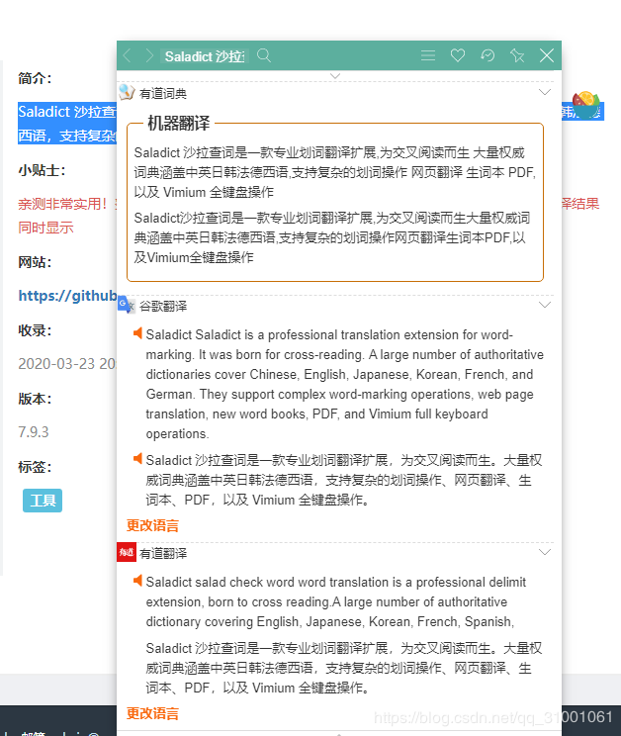621x736 pixels.
Task: Open the 有道词典 title link
Action: 163,94
